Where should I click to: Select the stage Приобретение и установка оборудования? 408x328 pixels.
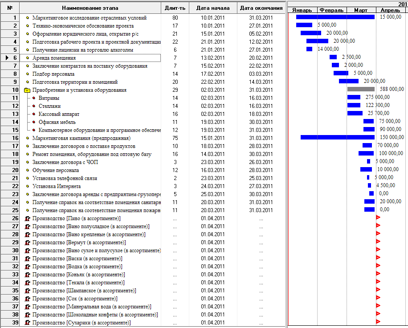pos(79,90)
